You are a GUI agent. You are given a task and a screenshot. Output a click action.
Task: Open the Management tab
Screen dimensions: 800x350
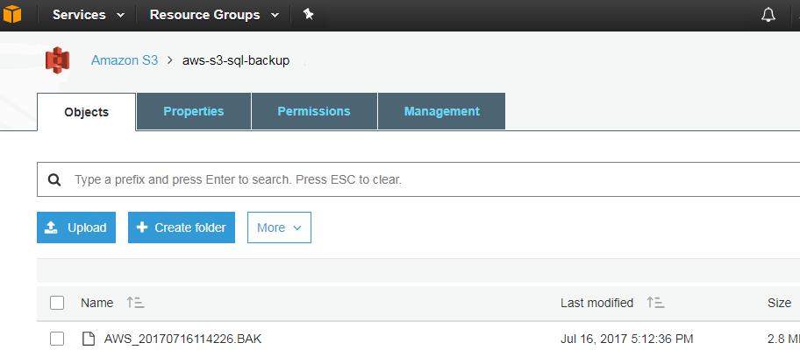click(x=441, y=111)
